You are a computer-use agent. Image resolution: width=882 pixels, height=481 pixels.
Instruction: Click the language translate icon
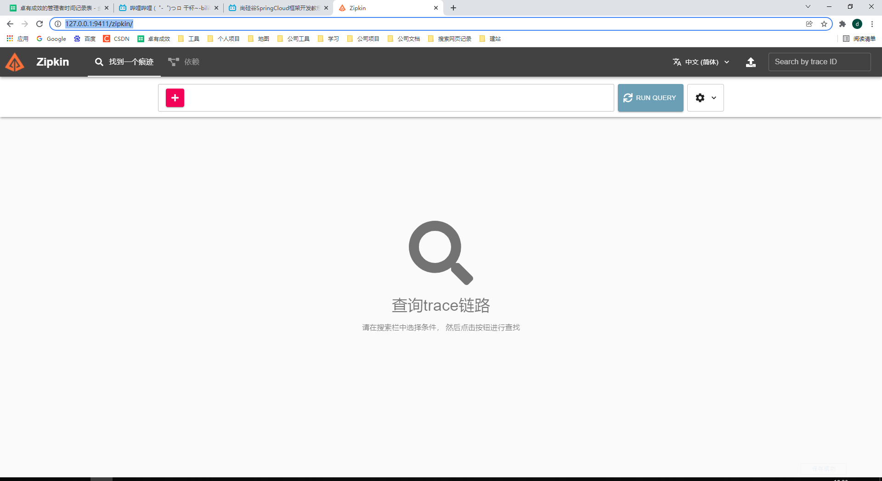(x=677, y=62)
